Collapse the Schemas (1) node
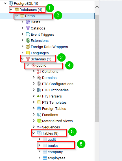 pyautogui.click(x=22, y=59)
